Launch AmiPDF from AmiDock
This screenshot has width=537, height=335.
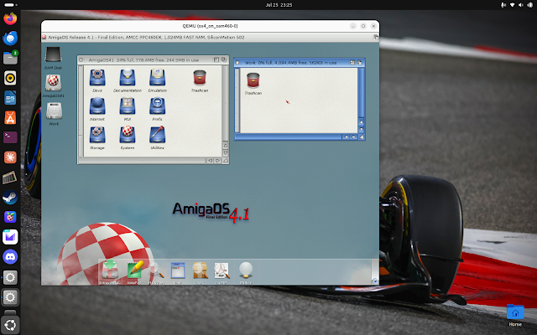coord(222,271)
